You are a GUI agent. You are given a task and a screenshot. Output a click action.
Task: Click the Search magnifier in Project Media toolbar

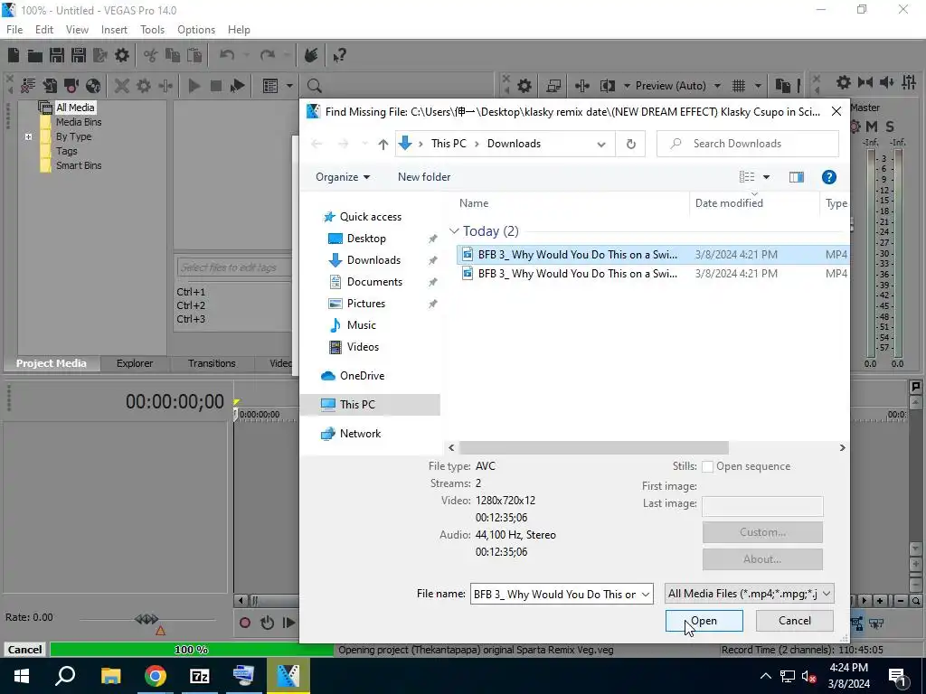coord(314,86)
